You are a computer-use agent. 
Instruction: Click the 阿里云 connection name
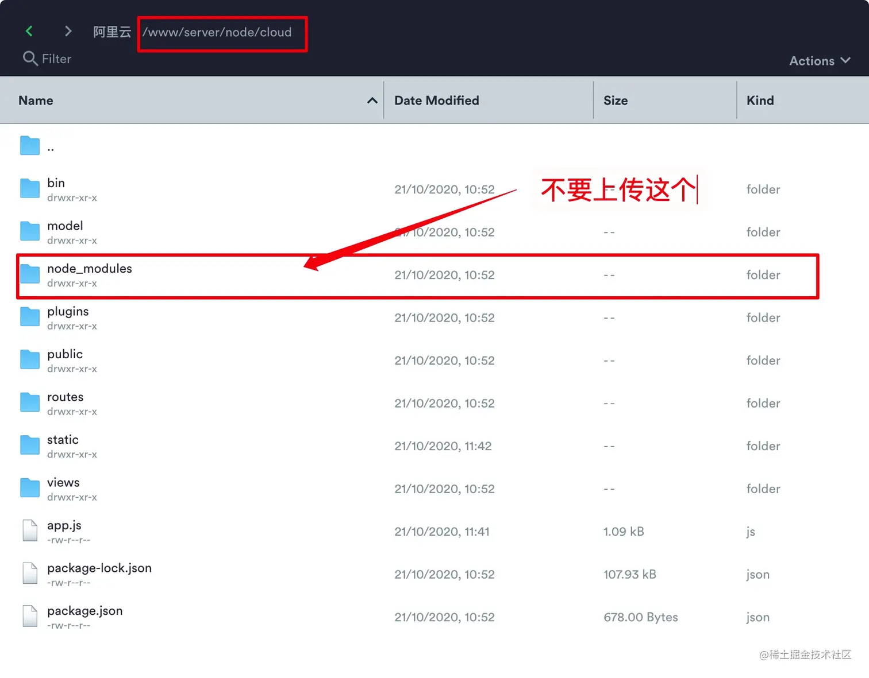[x=112, y=32]
